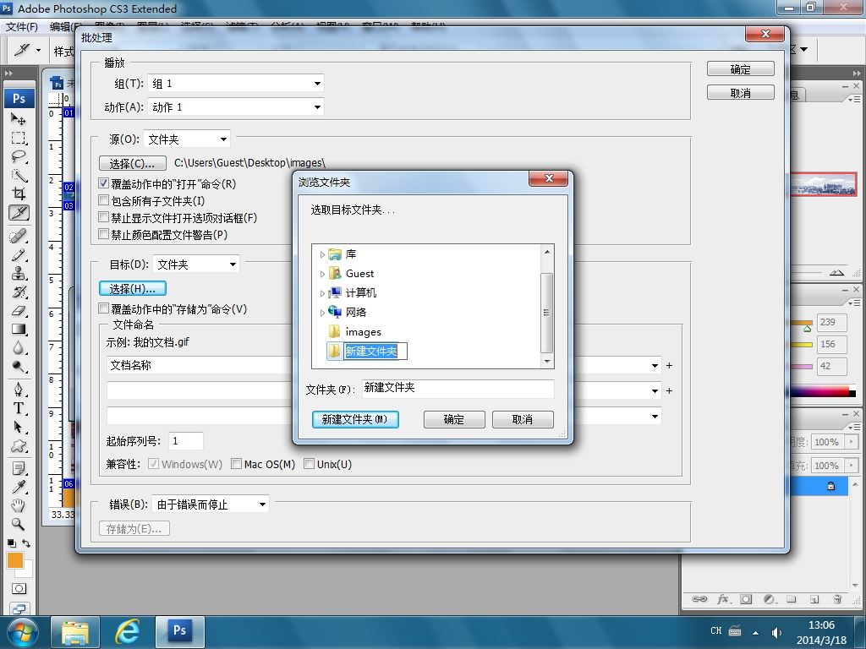Expand the 网络 tree node

(322, 313)
